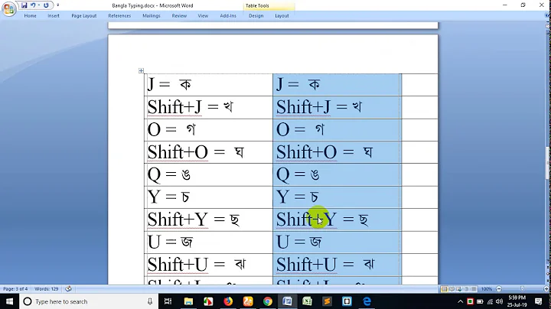This screenshot has width=551, height=309.
Task: Click the table move handle
Action: tap(142, 71)
